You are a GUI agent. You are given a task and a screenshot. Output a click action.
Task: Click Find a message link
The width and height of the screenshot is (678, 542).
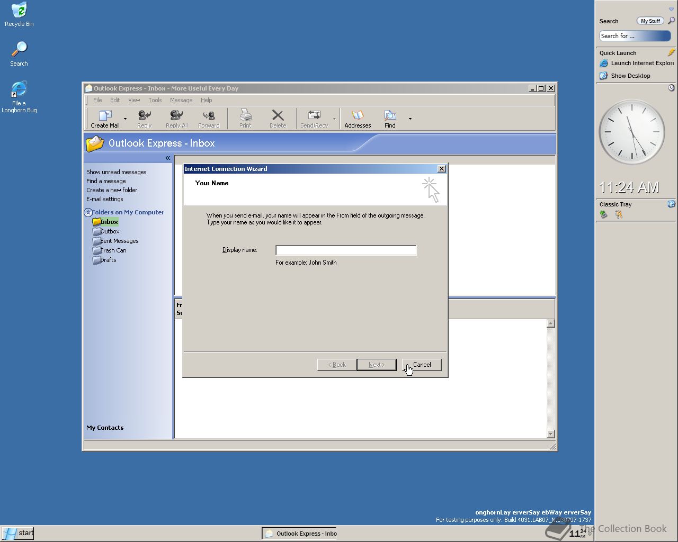106,181
